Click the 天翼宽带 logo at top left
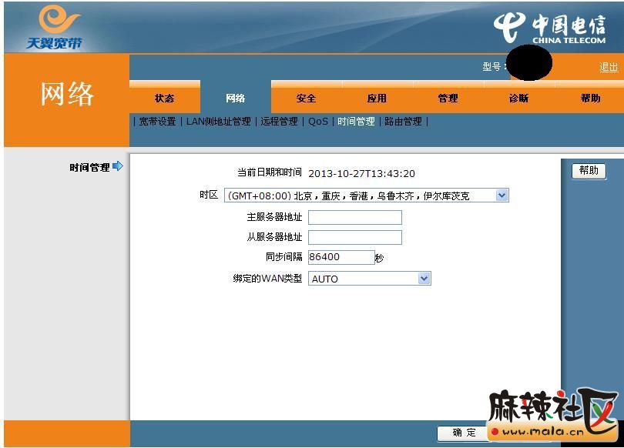624x448 pixels. [54, 28]
